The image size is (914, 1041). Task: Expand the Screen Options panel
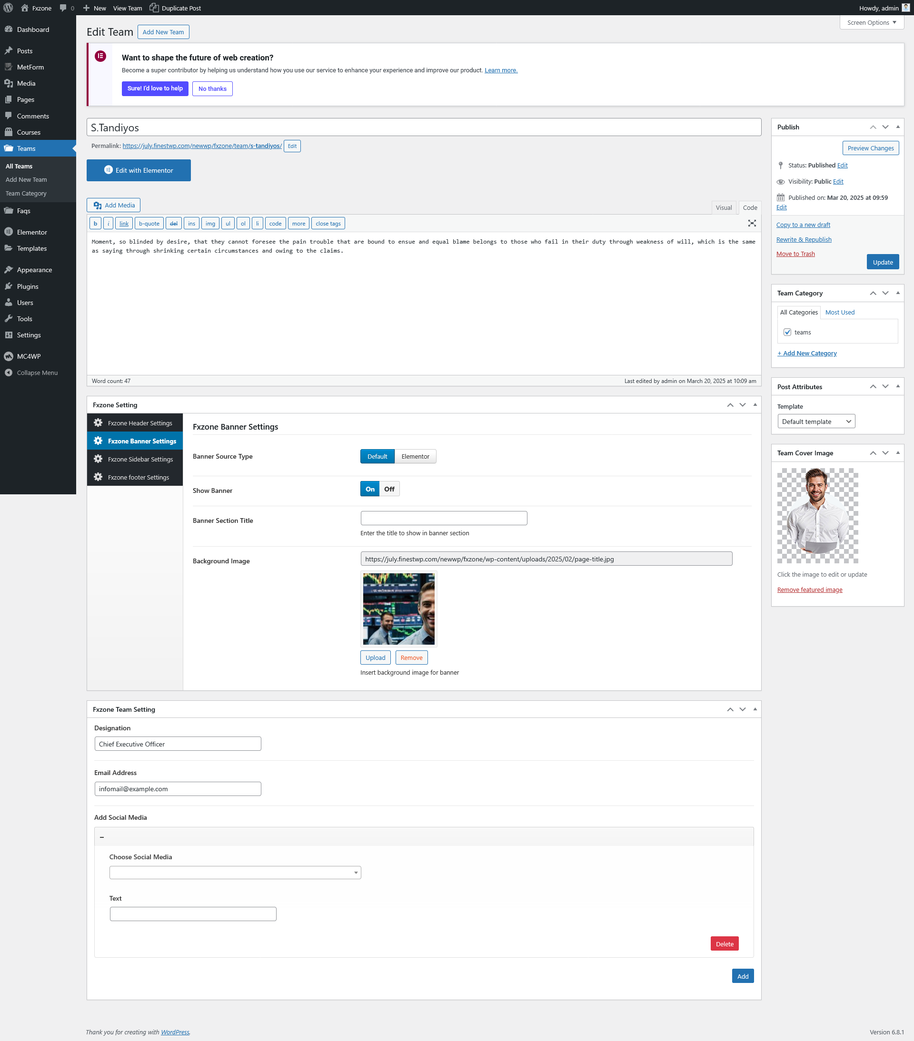(871, 22)
